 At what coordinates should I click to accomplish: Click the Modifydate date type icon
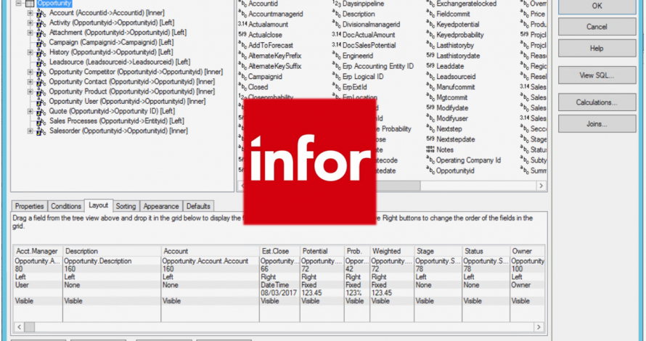coord(430,108)
